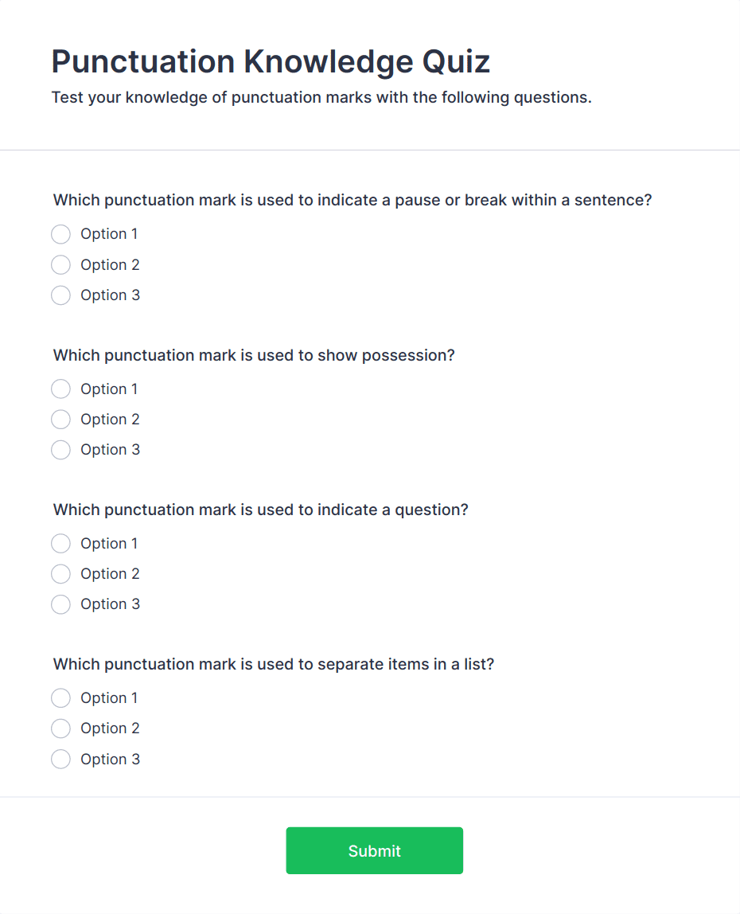Click the Submit button

pyautogui.click(x=374, y=850)
